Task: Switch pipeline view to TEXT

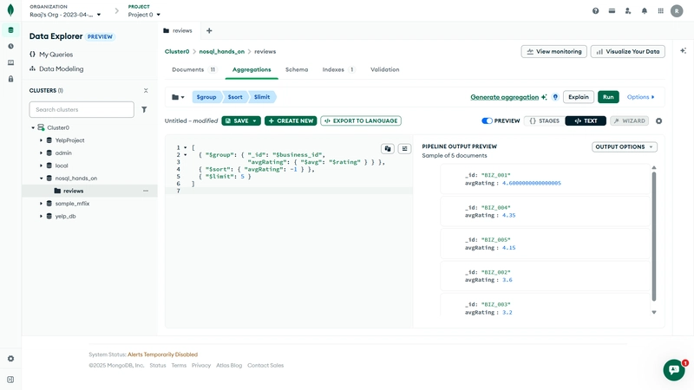Action: [586, 120]
